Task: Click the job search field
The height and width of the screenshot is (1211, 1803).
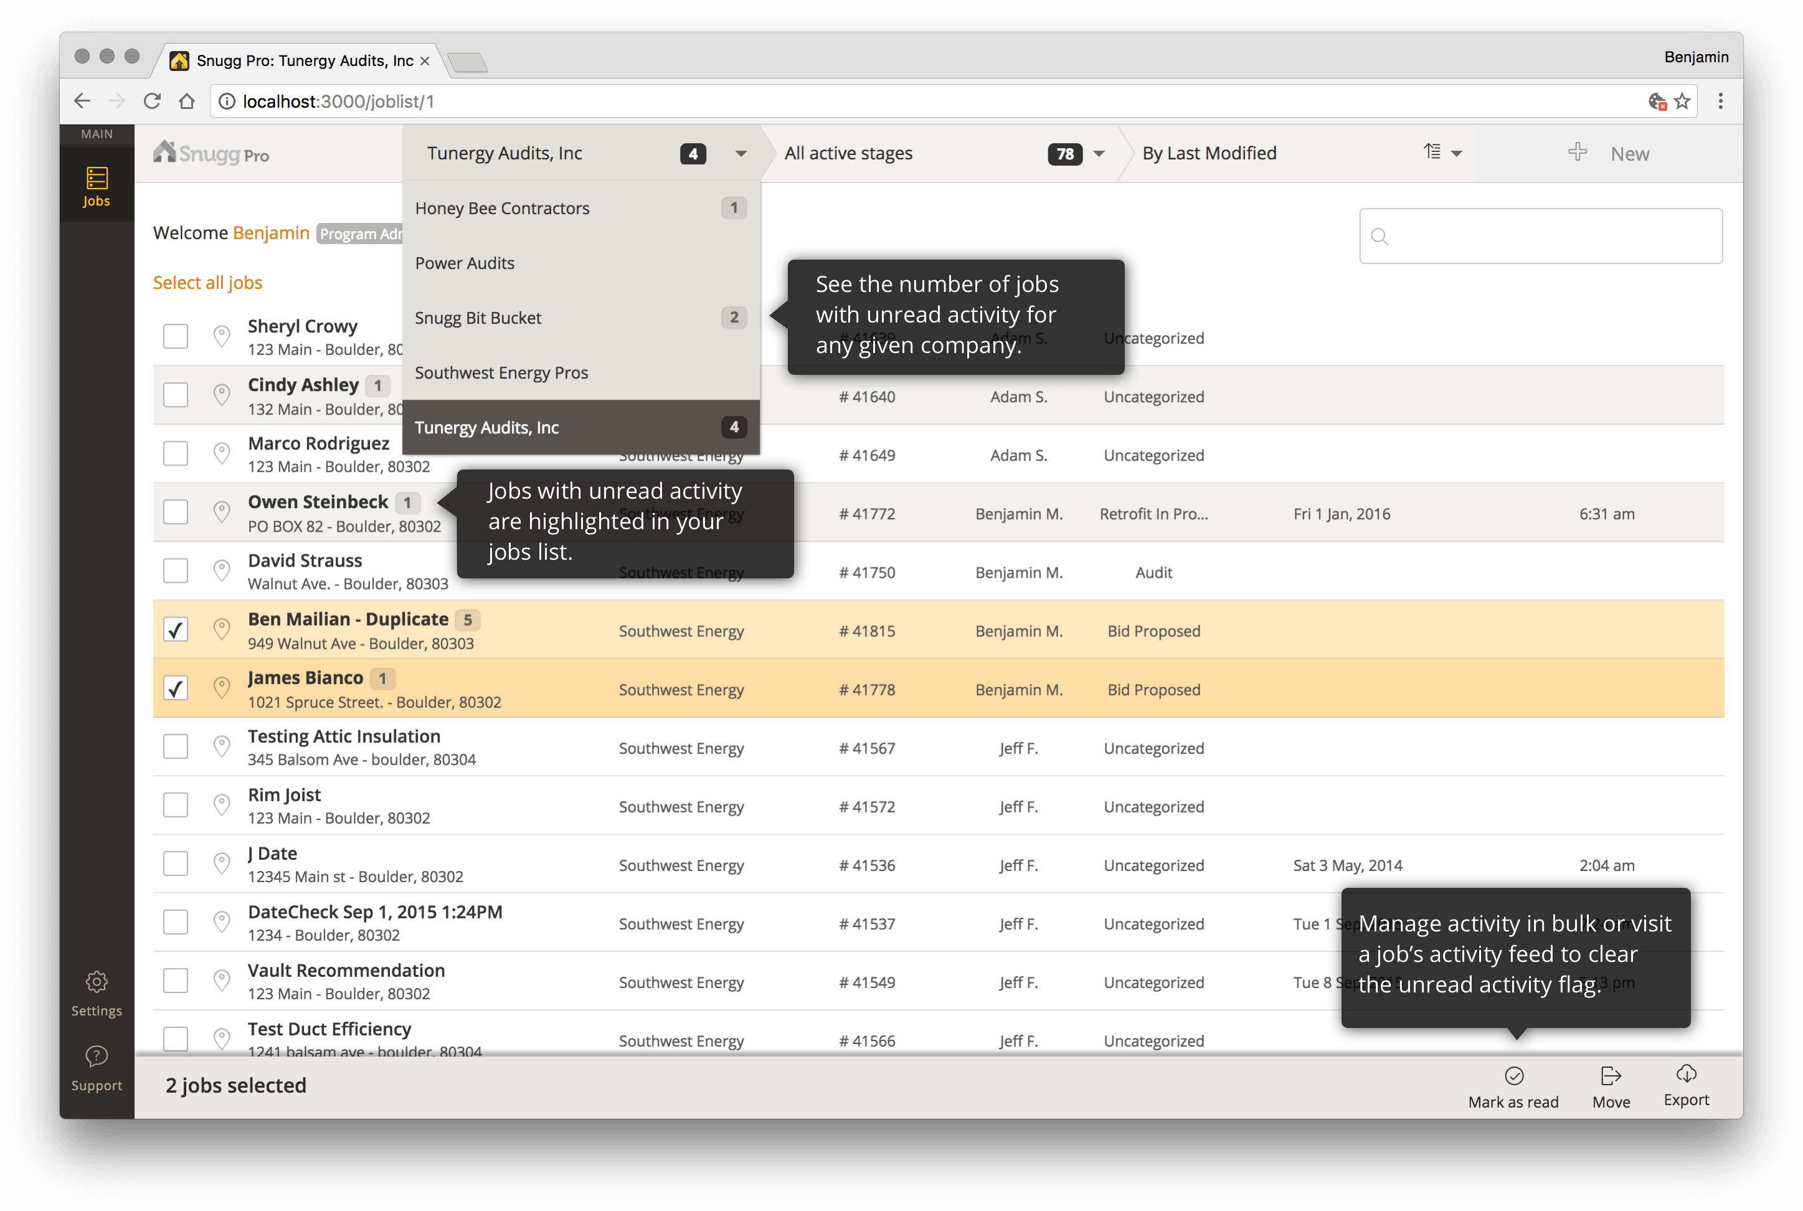Action: pos(1540,237)
